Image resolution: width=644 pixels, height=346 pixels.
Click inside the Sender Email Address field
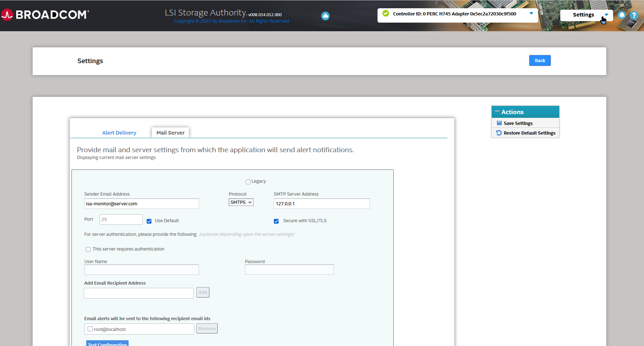pyautogui.click(x=141, y=204)
